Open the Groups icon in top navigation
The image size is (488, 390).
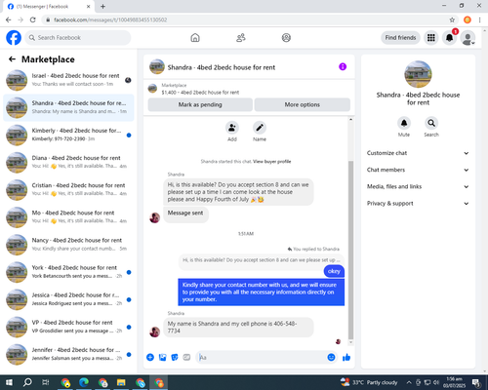(x=286, y=38)
